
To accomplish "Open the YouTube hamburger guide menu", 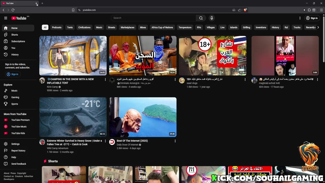I will 6,18.
